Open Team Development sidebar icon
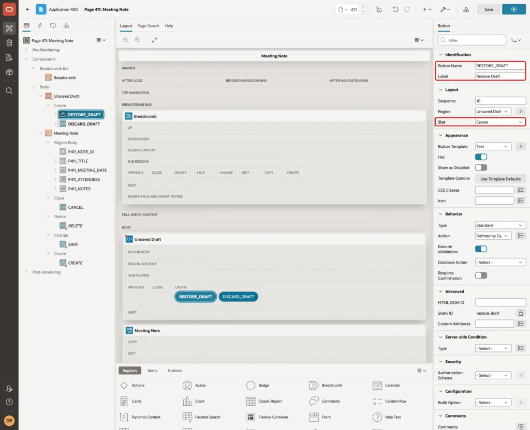The image size is (530, 430). 9,58
